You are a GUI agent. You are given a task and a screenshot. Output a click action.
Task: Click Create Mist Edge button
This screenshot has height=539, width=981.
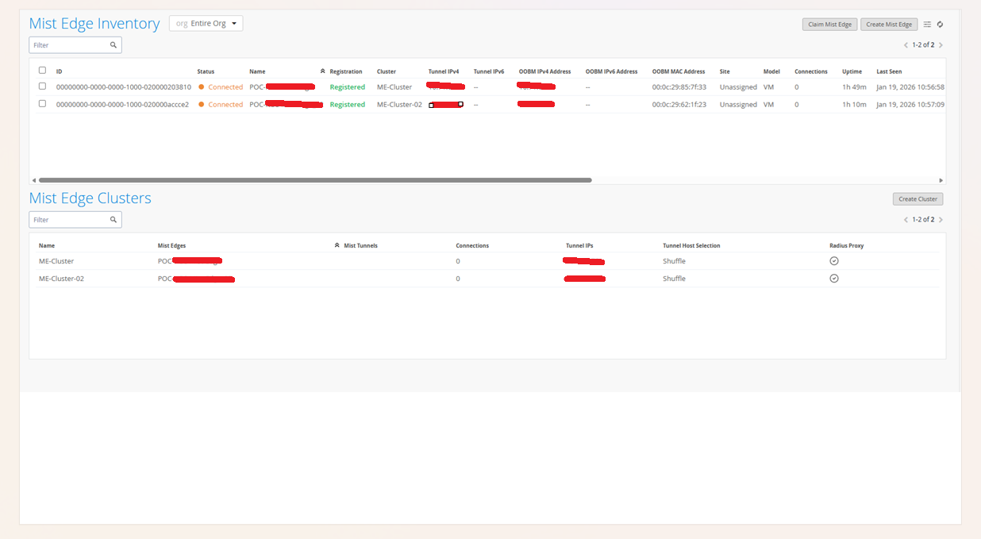(889, 25)
